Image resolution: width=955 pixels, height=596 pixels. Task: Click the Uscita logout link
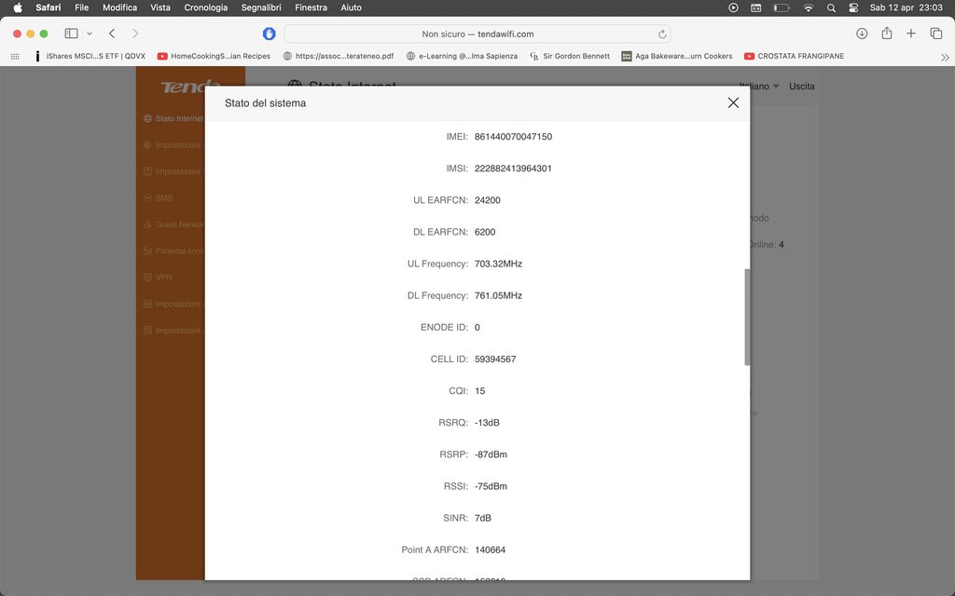[801, 87]
